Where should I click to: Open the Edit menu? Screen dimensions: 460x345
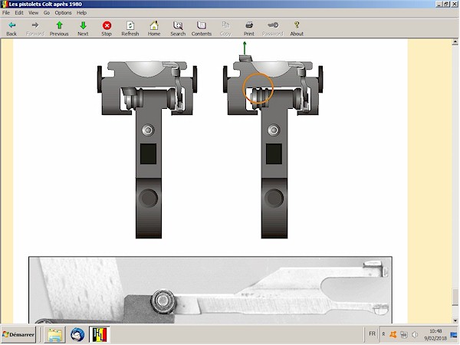pyautogui.click(x=18, y=13)
